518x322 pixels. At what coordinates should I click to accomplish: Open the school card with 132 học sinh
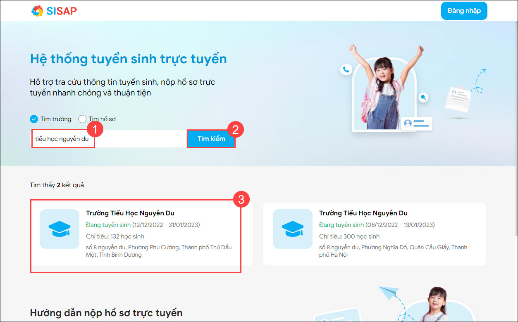coord(141,234)
